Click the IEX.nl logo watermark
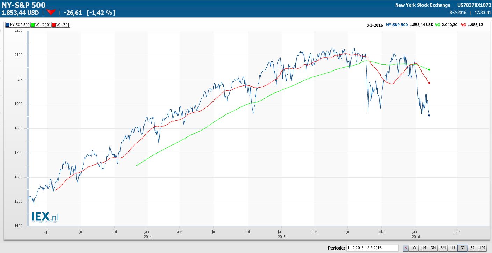Image resolution: width=492 pixels, height=253 pixels. pyautogui.click(x=45, y=217)
